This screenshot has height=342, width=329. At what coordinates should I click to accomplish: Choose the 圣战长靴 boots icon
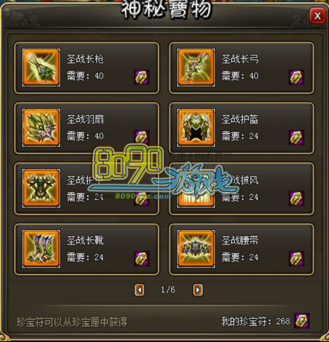(41, 249)
